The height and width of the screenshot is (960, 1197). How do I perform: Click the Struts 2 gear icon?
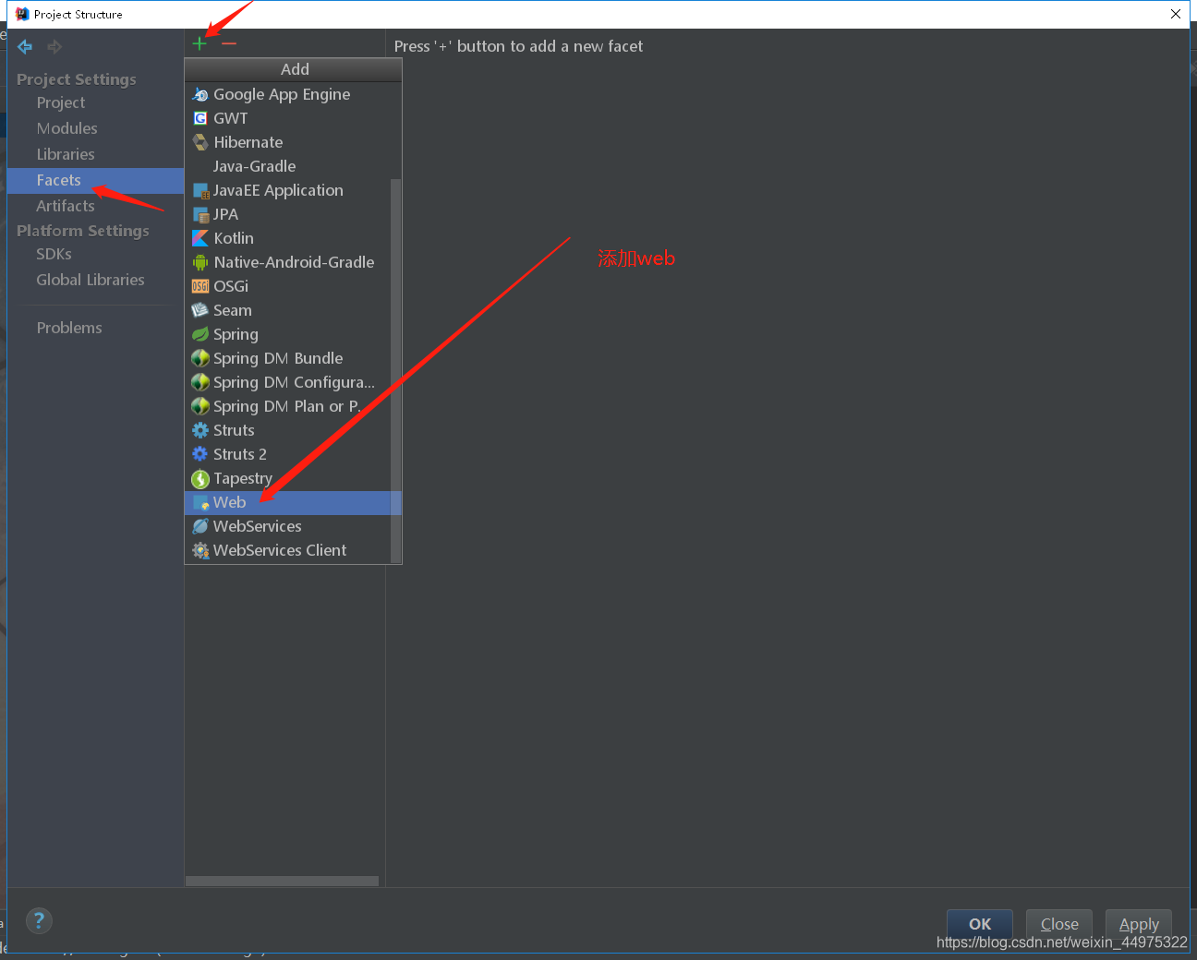tap(200, 454)
